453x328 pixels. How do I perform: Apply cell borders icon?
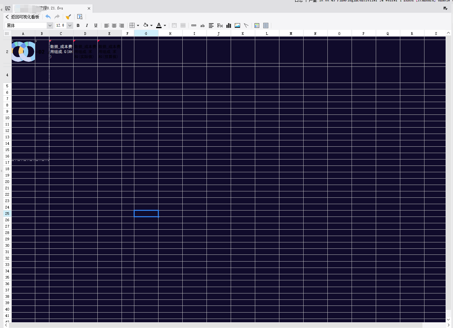[x=132, y=26]
